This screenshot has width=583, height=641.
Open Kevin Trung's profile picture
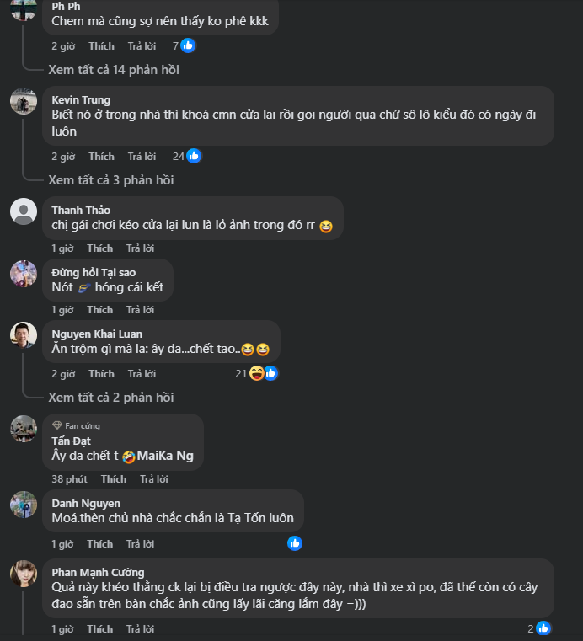click(24, 102)
